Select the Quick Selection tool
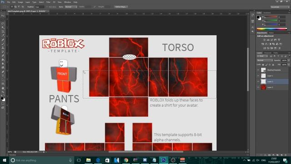291x164 pixels. pos(3,28)
